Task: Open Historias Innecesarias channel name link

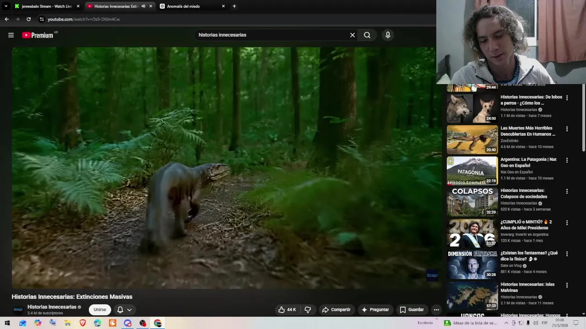Action: [x=52, y=307]
